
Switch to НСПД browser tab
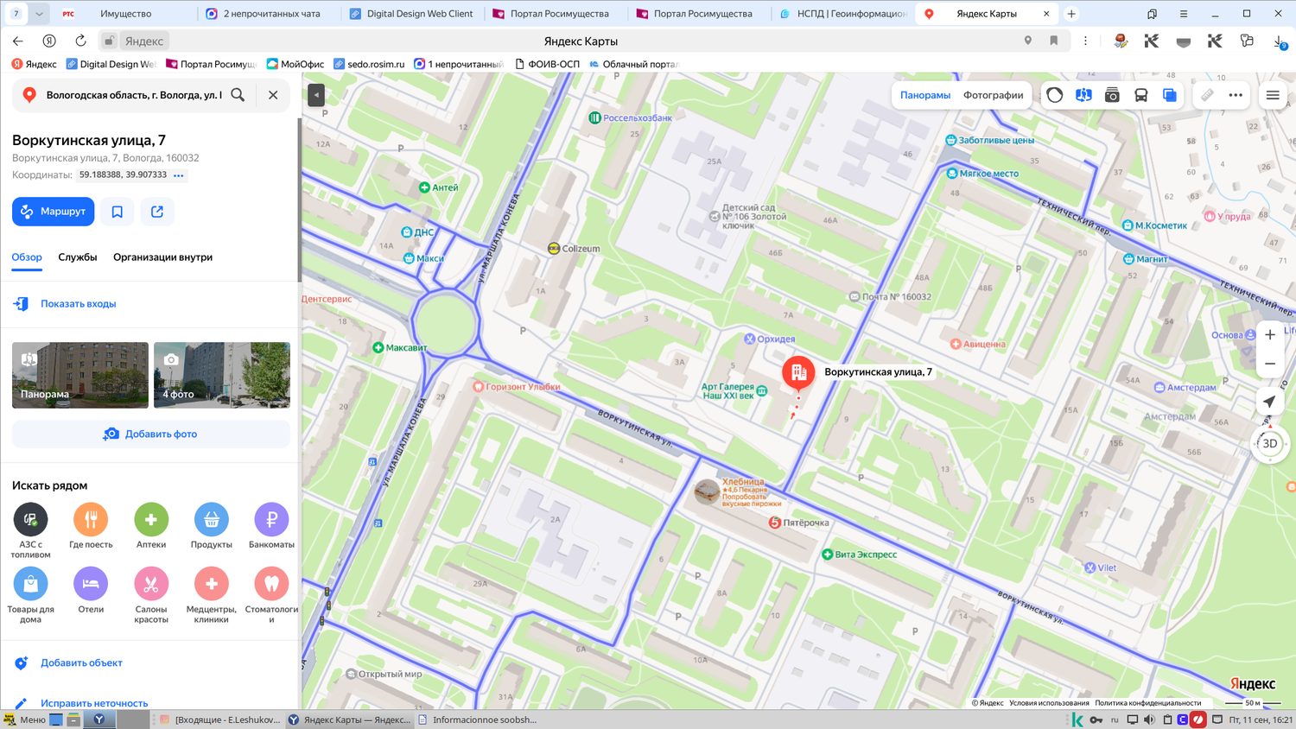(x=842, y=14)
